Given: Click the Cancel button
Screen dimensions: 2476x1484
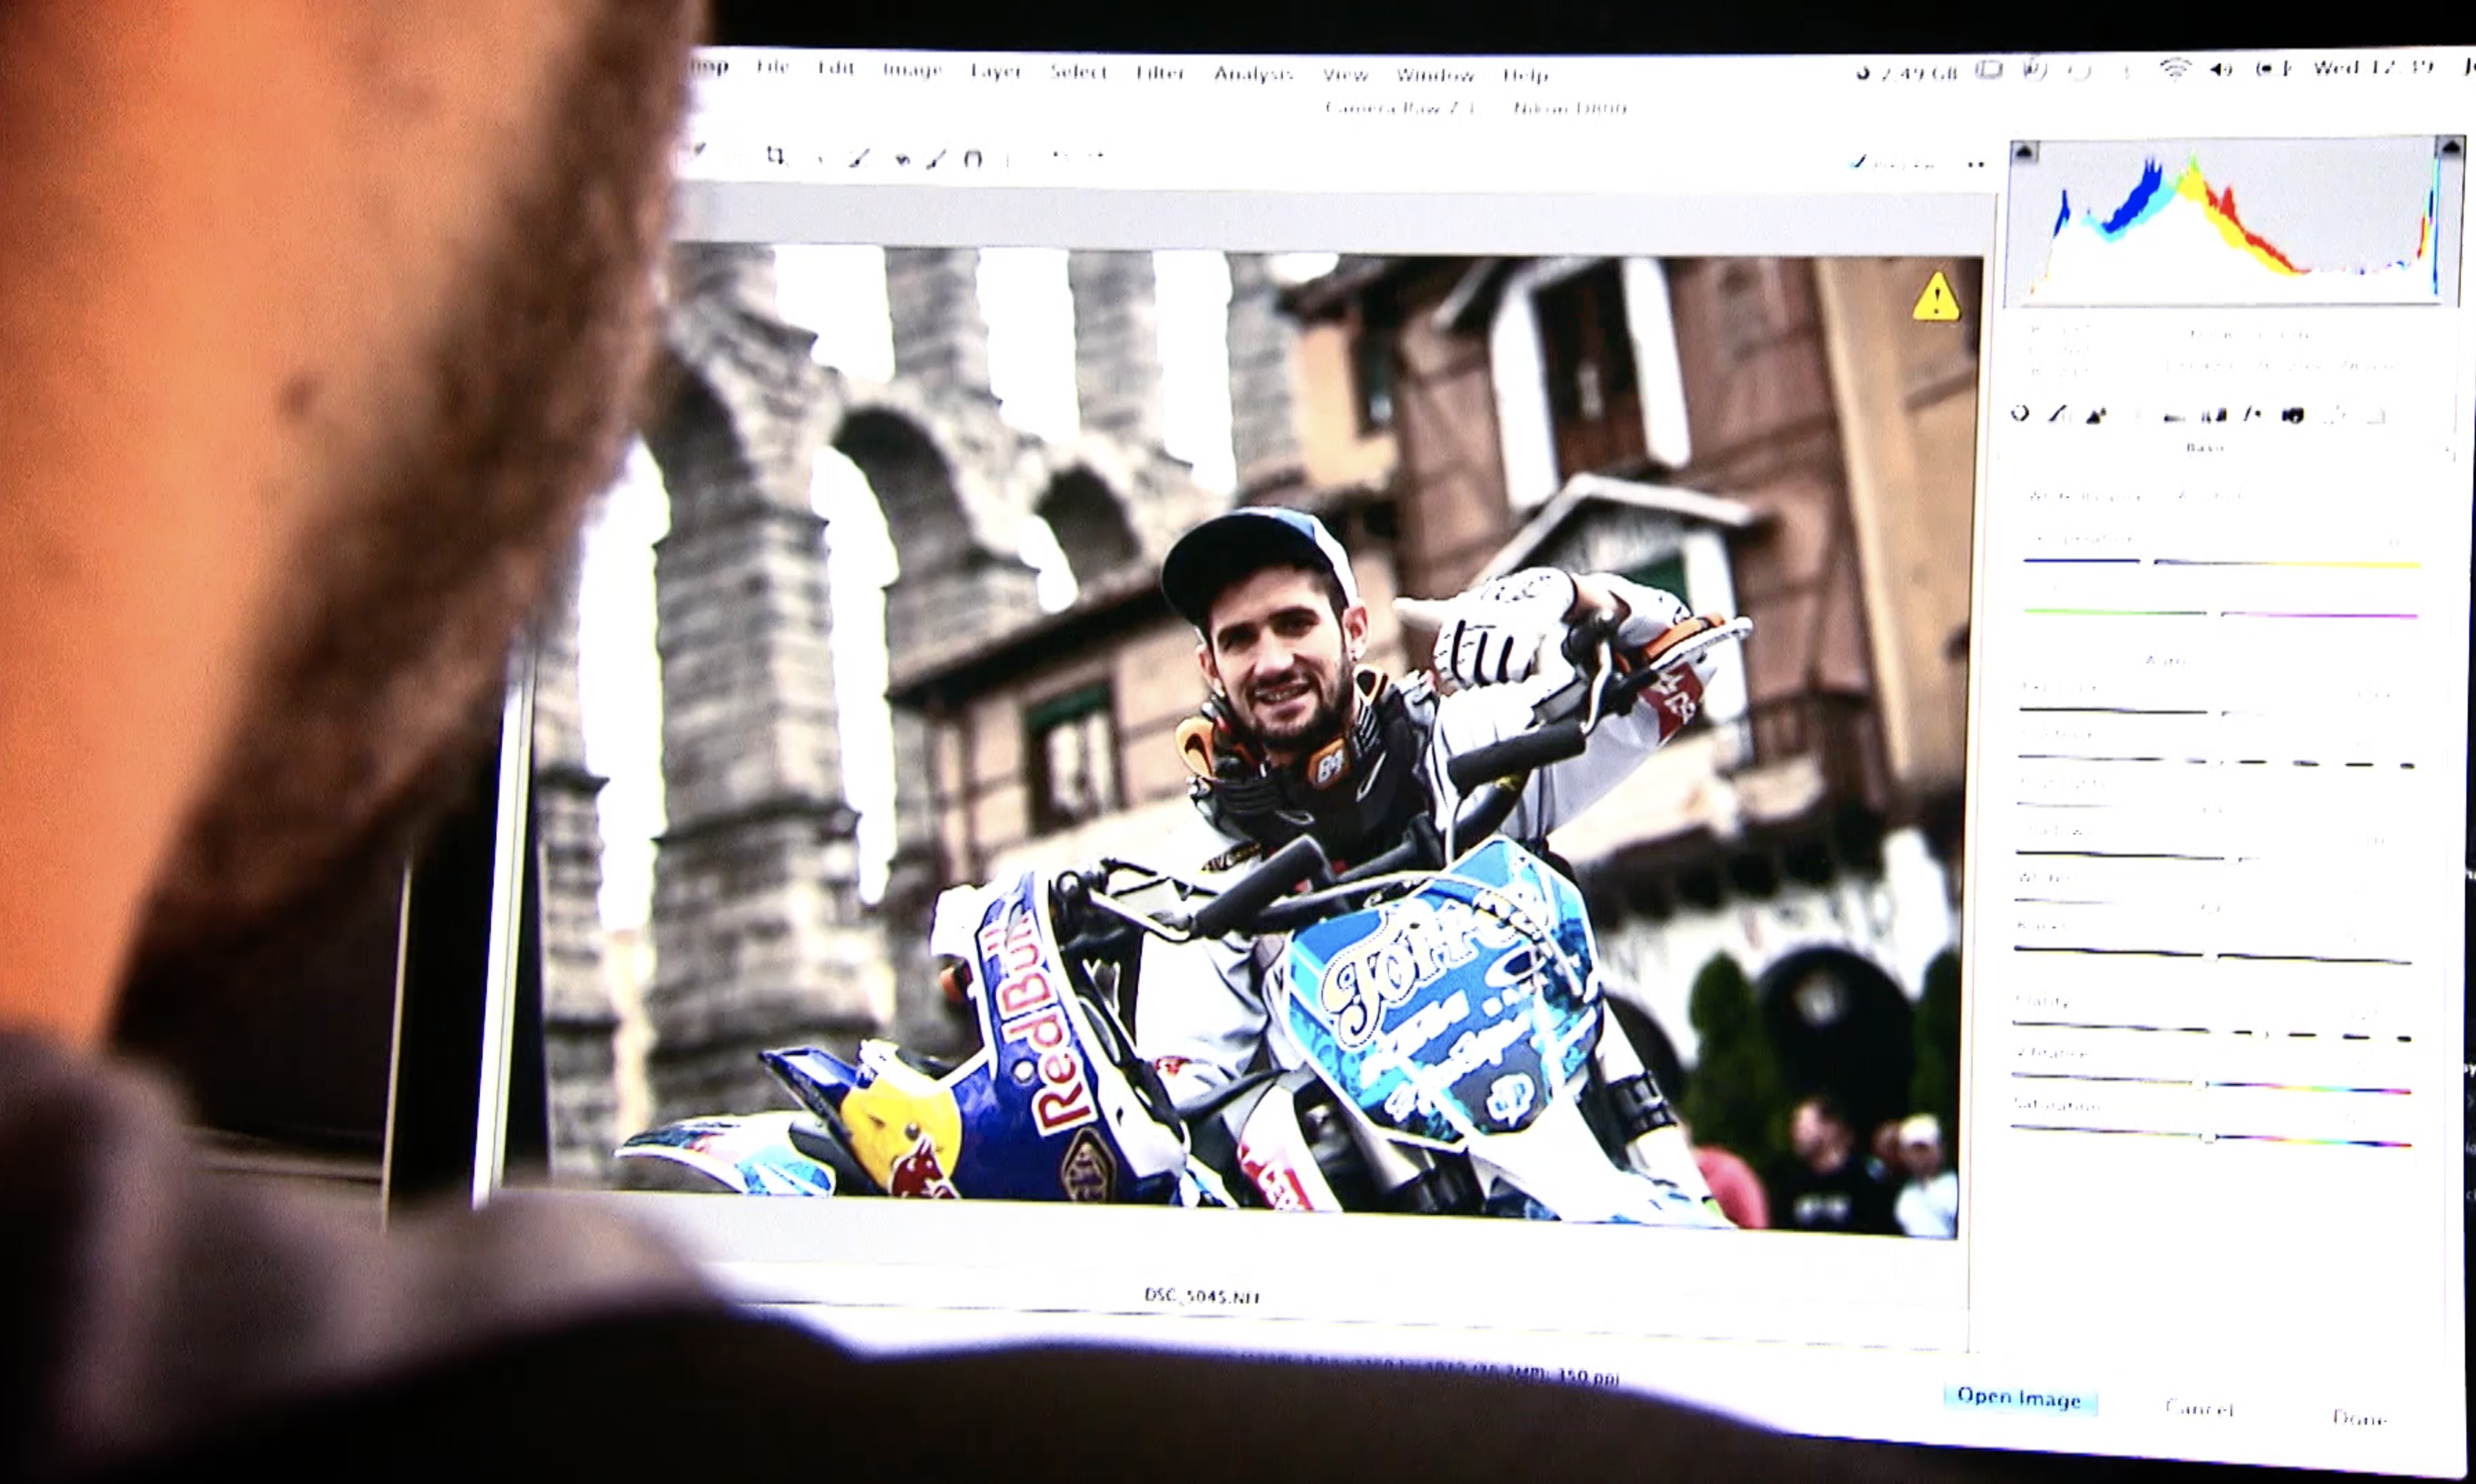Looking at the screenshot, I should (2199, 1408).
